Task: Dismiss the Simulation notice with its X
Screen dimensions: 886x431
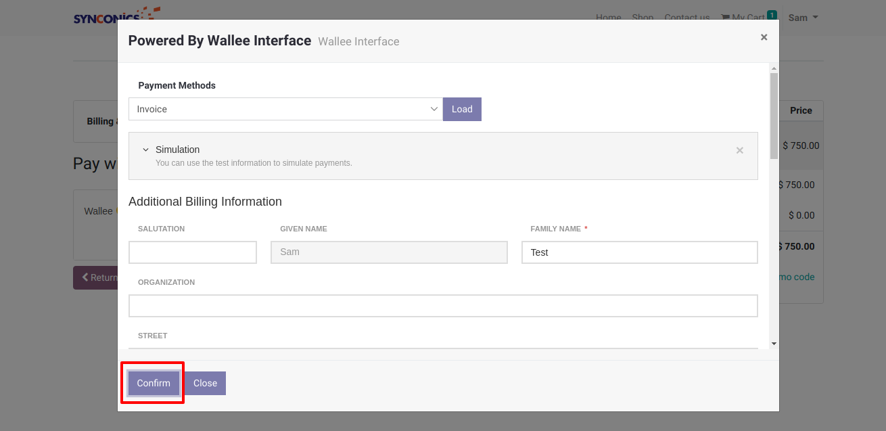Action: (x=739, y=150)
